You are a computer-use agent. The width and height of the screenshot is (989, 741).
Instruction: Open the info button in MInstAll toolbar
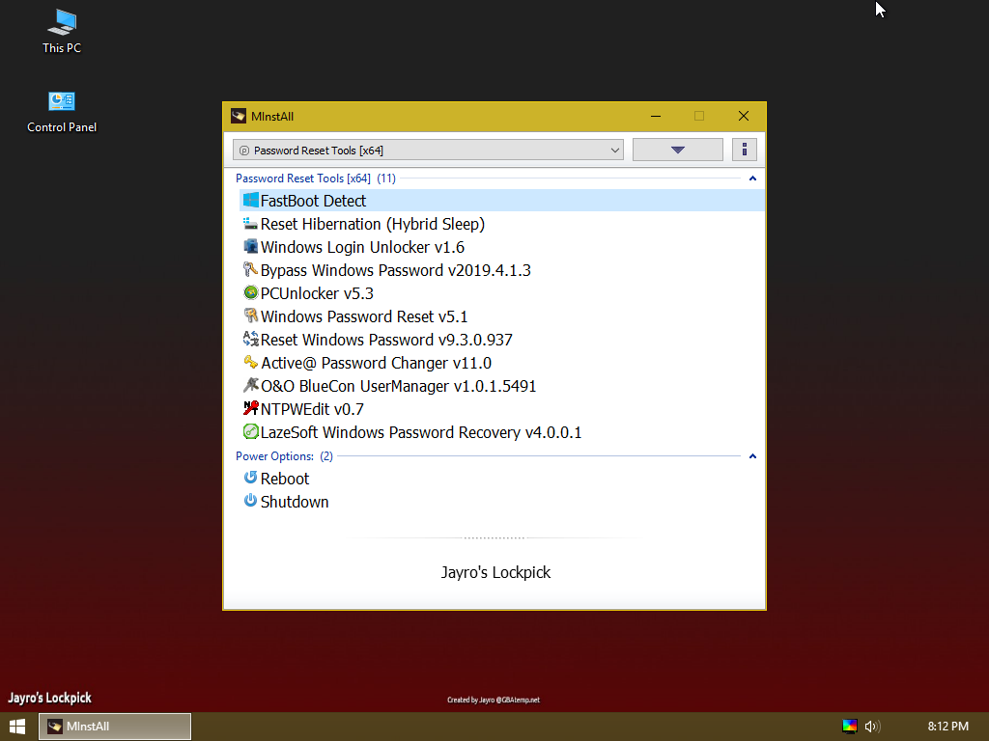(x=745, y=150)
